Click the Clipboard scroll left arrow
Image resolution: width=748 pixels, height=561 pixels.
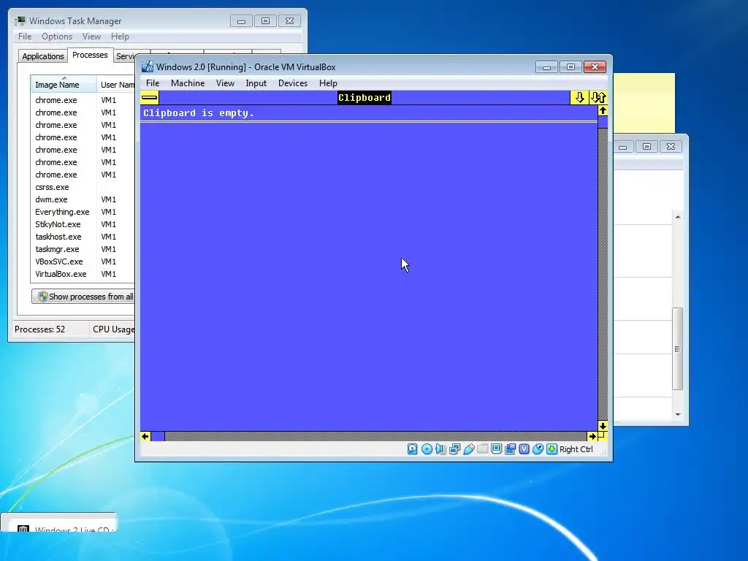(x=145, y=436)
